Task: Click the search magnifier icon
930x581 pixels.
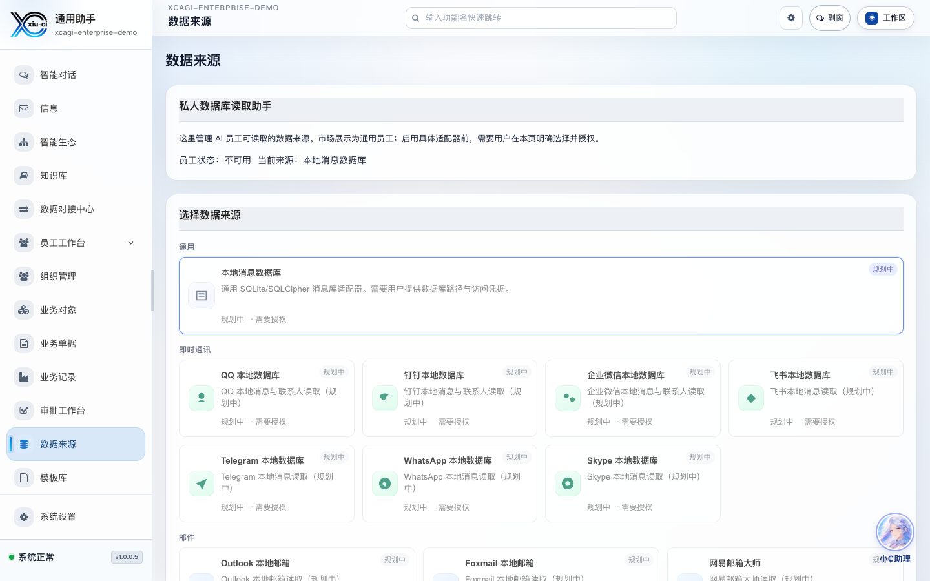Action: (x=416, y=18)
